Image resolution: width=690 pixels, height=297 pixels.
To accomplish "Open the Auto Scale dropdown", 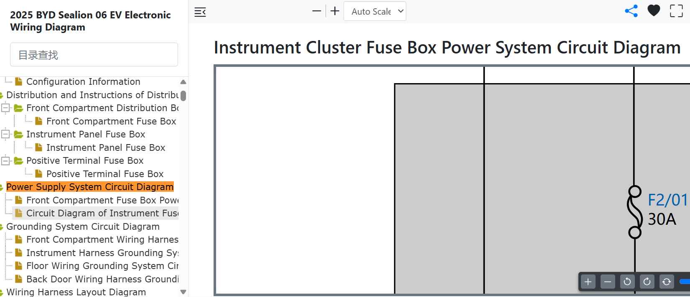I will pos(375,11).
